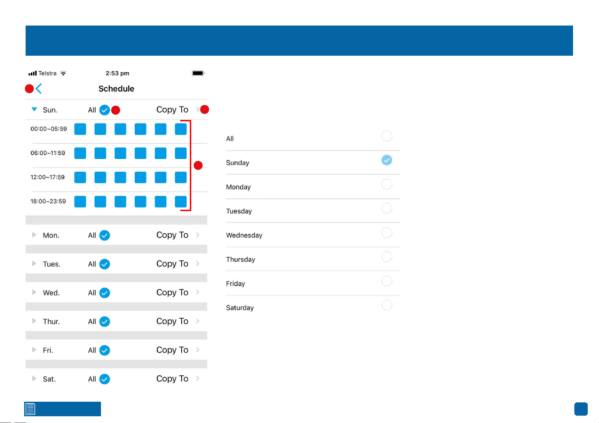
Task: Select the Saturday radio button
Action: (x=387, y=305)
